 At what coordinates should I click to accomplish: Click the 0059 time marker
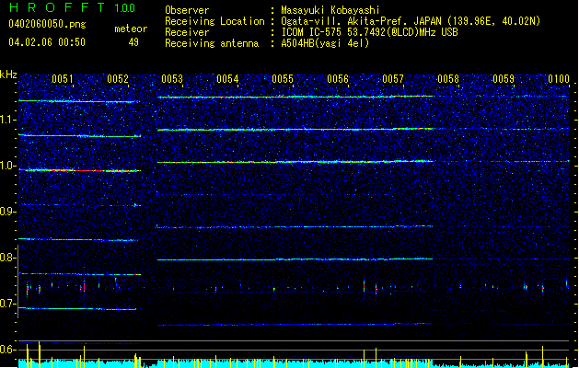click(x=504, y=79)
